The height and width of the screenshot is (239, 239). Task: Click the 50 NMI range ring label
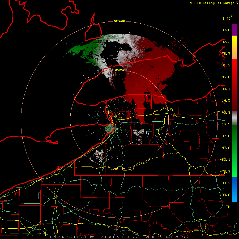pos(119,70)
